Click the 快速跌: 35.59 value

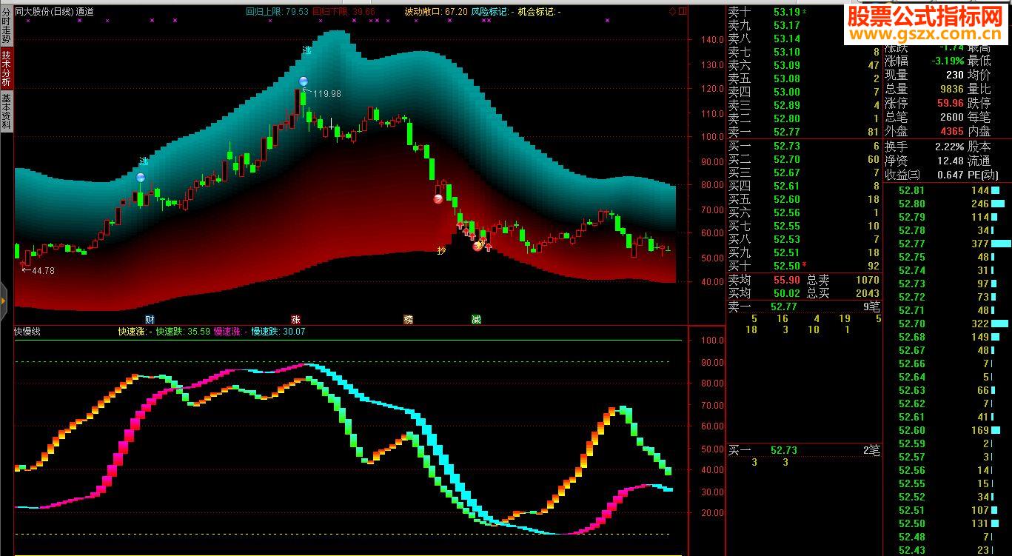tap(183, 332)
